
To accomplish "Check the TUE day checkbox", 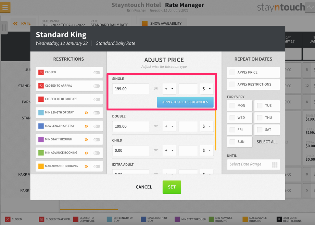I will coord(260,105).
